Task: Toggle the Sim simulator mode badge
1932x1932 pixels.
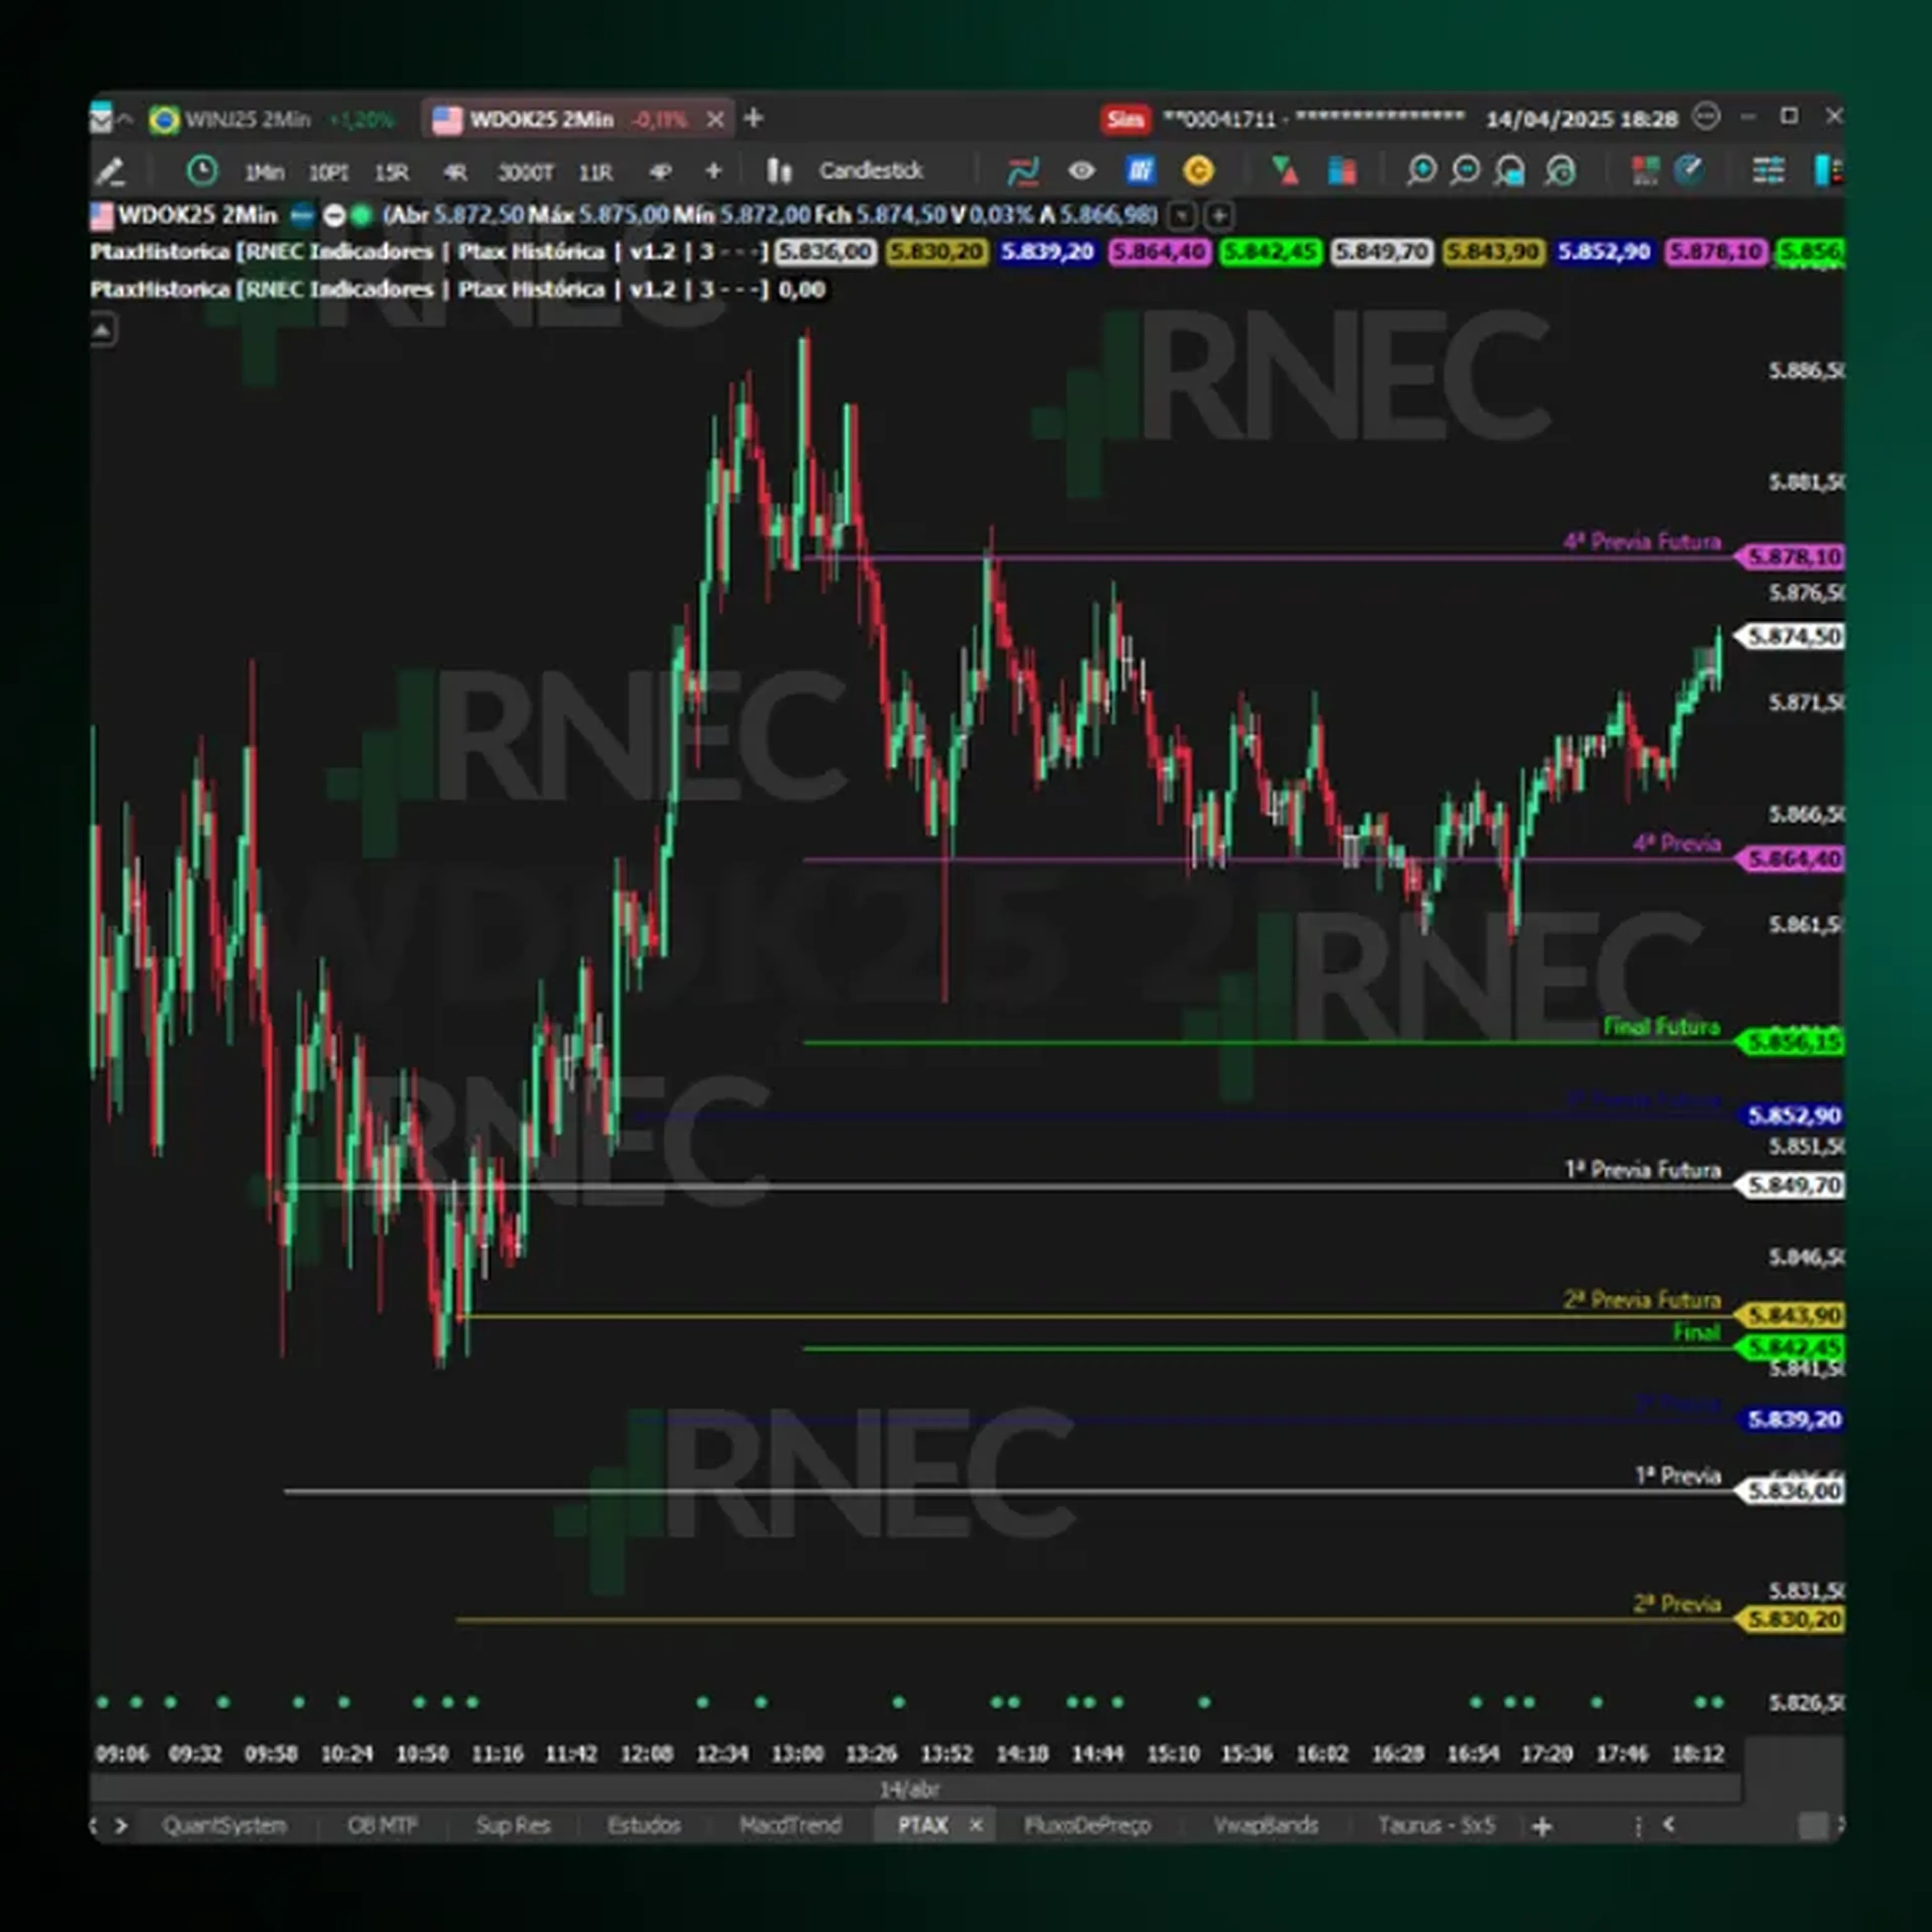Action: (x=1126, y=119)
